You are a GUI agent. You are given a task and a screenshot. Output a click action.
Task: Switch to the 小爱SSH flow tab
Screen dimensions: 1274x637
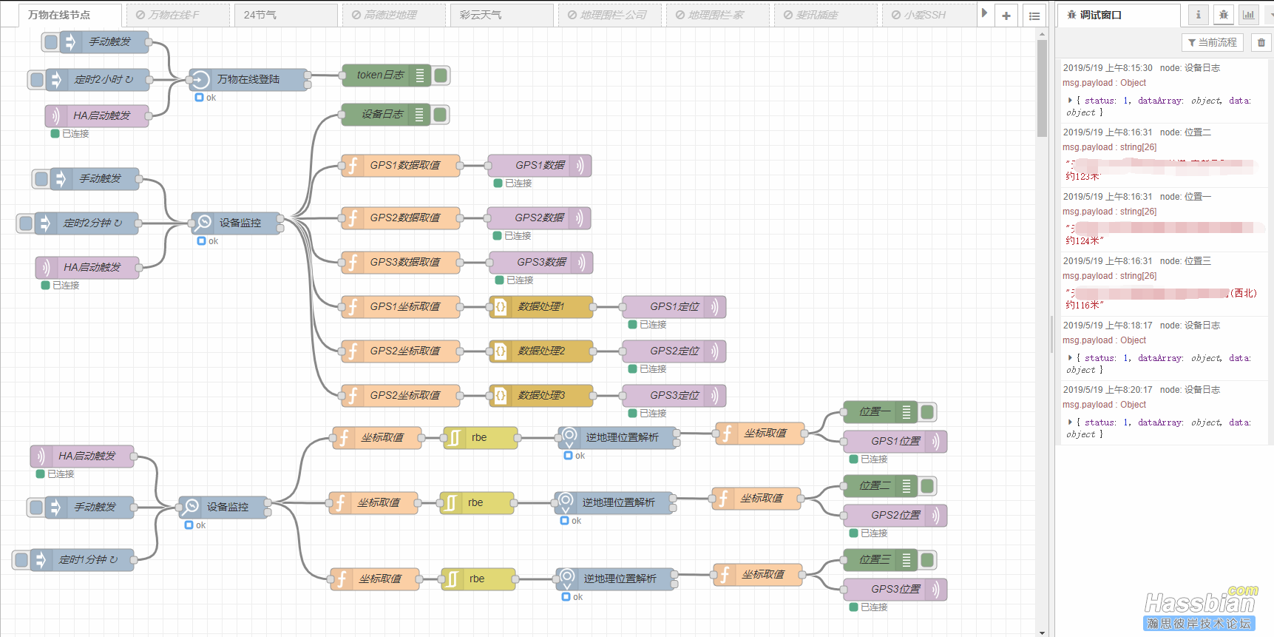[x=930, y=16]
